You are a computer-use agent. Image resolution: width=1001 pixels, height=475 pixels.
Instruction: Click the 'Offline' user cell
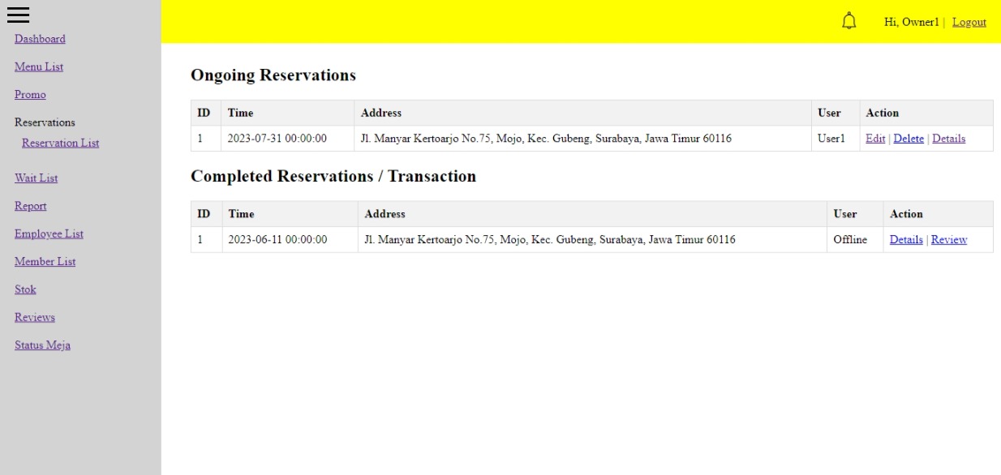pos(855,240)
